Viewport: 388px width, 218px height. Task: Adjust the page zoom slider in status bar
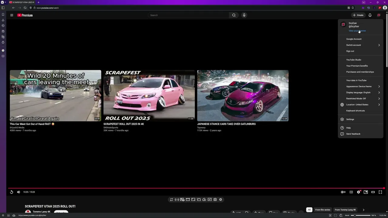tap(361, 215)
